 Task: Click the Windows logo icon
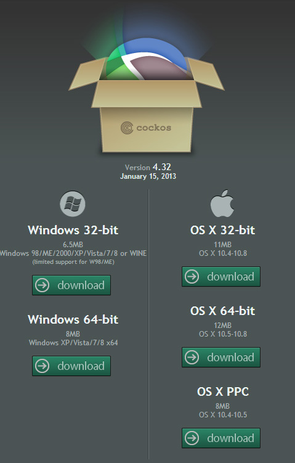[x=73, y=203]
